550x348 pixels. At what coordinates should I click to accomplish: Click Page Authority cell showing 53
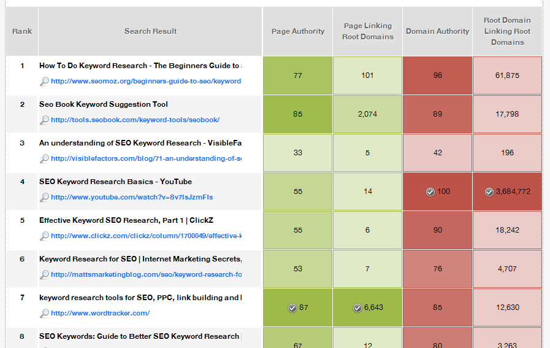coord(298,269)
